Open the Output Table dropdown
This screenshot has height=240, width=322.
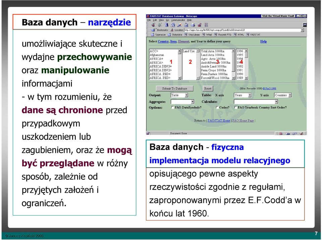[x=179, y=95]
